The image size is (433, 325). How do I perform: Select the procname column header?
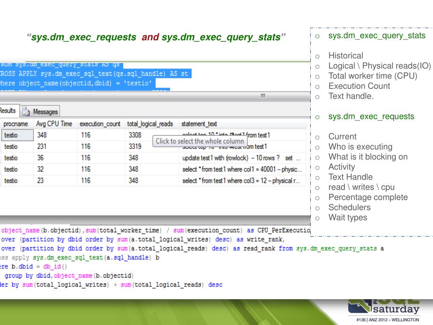pyautogui.click(x=16, y=124)
